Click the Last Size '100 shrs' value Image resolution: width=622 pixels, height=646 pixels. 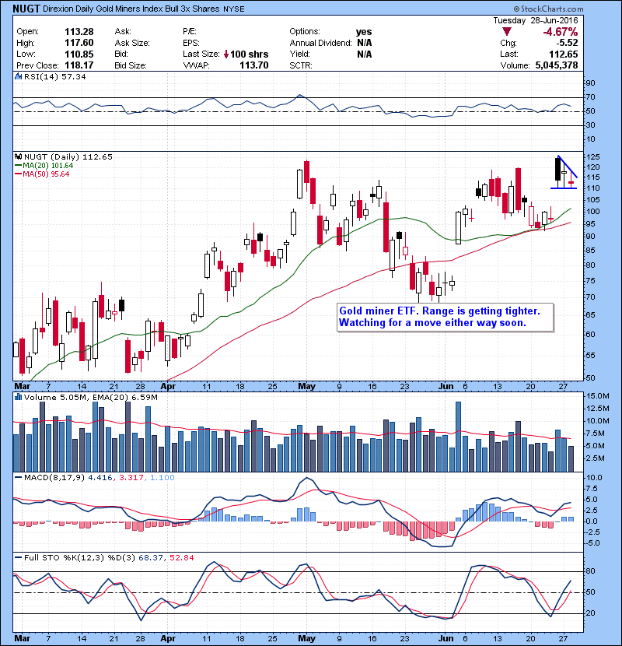[x=249, y=54]
